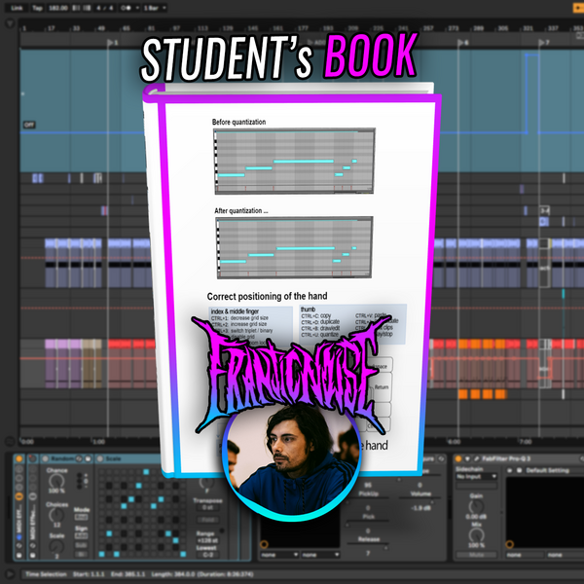Toggle the Scale device activator
The image size is (584, 584).
point(100,458)
